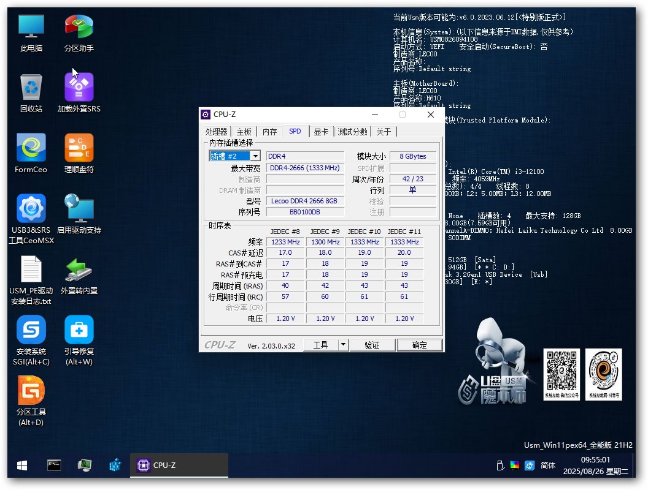
Task: Click the Lecoo DDR4 2666 8GB model field
Action: [305, 201]
